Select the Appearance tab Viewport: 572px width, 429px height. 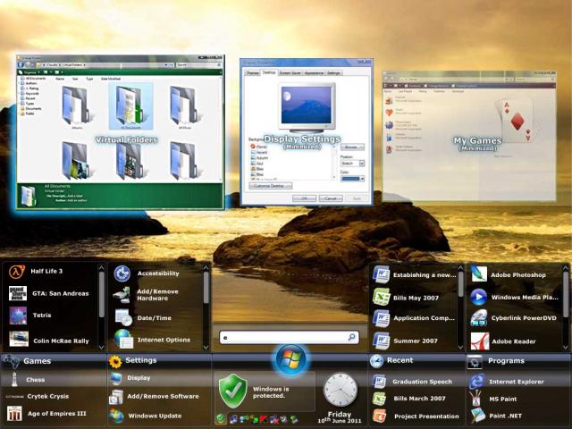[314, 72]
